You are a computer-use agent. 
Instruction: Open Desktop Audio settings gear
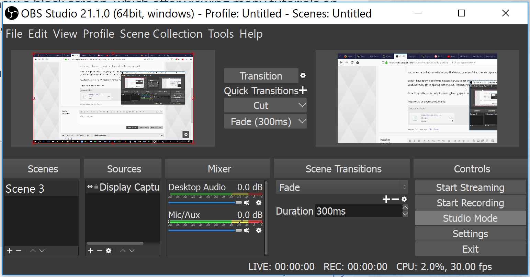[x=259, y=203]
